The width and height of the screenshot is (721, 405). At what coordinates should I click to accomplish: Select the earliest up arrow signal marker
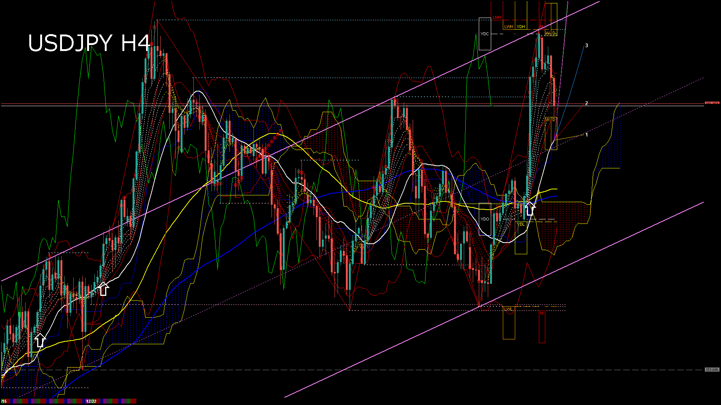click(40, 340)
